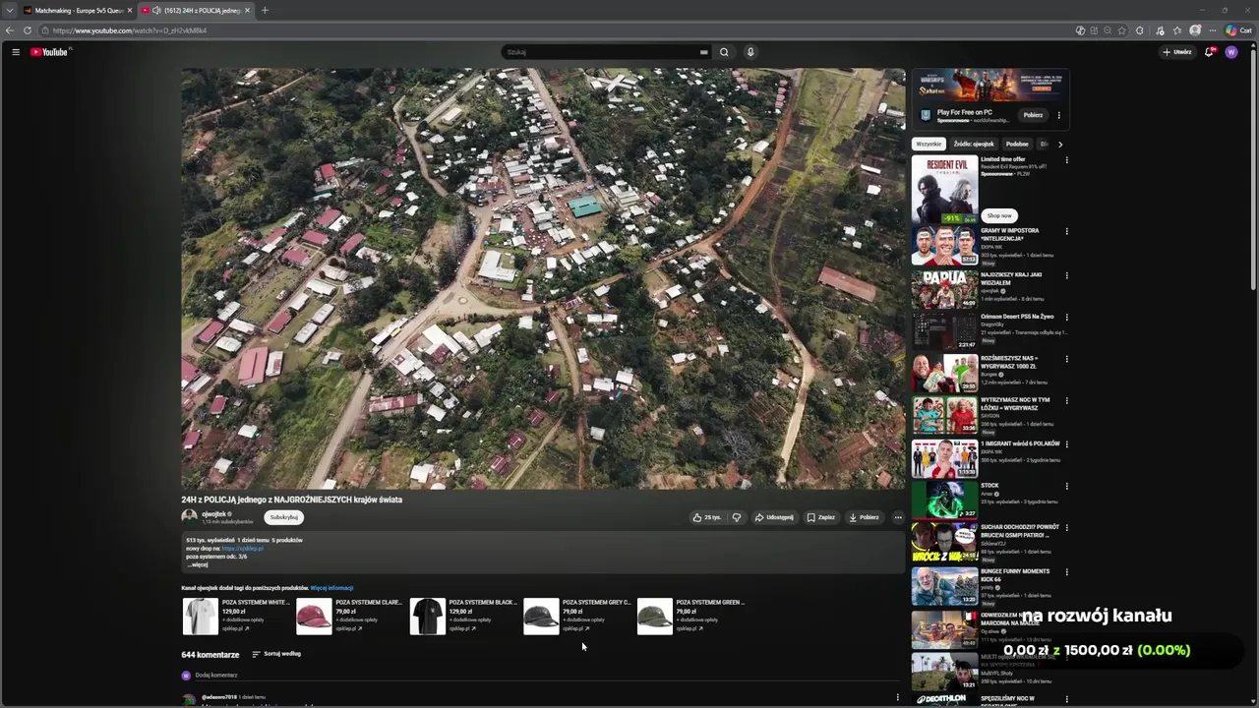Click the 644 komentarze heading

[x=210, y=655]
